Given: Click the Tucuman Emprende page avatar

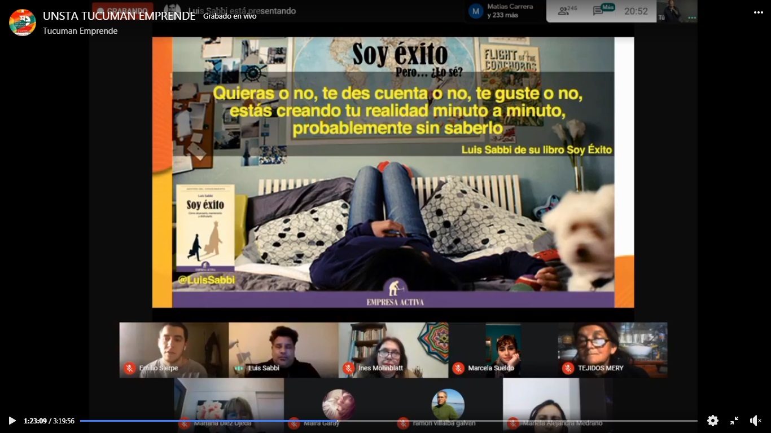Looking at the screenshot, I should point(23,23).
